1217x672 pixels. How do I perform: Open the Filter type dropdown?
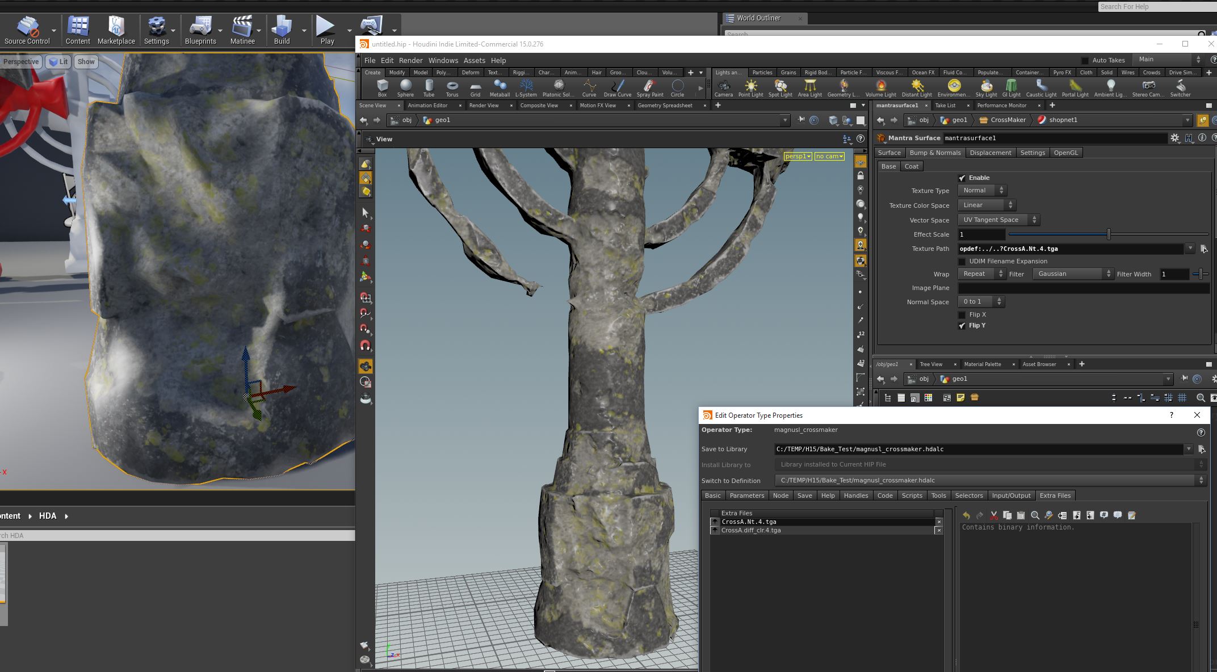point(1073,274)
